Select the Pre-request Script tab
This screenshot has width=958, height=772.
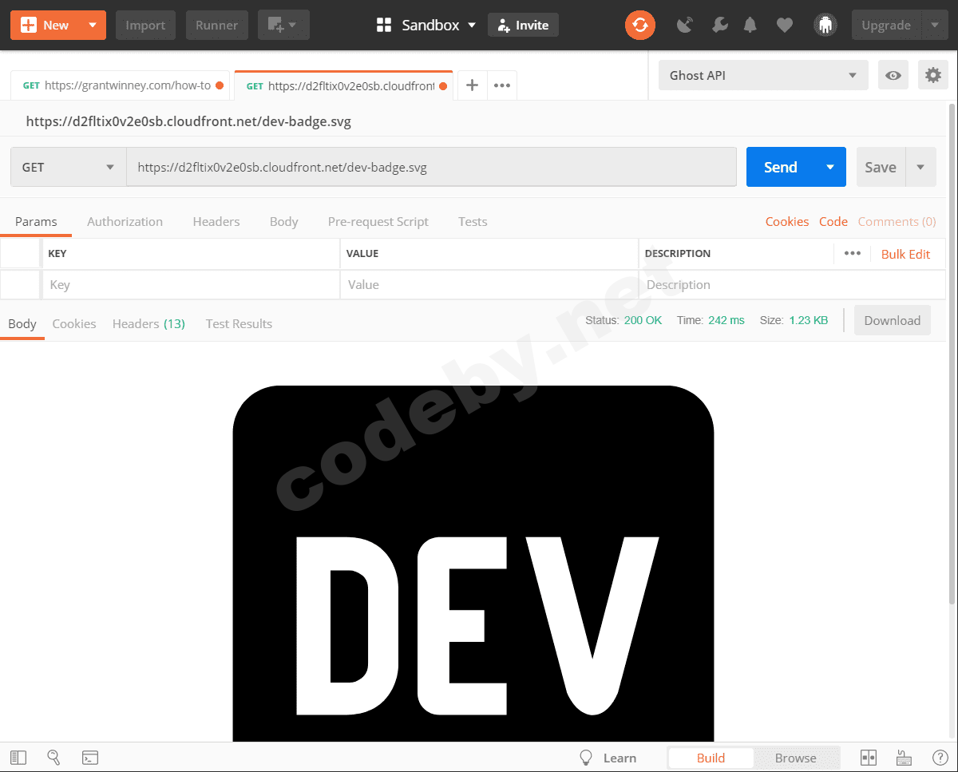pos(378,221)
